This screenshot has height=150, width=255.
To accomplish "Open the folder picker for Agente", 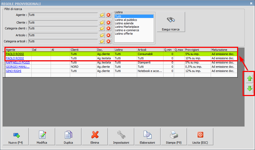I will (x=102, y=15).
